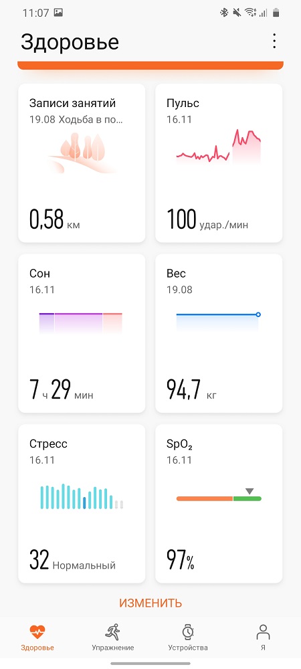This screenshot has height=669, width=301.
Task: Tap the ИЗМЕНИТЬ button
Action: (x=150, y=603)
